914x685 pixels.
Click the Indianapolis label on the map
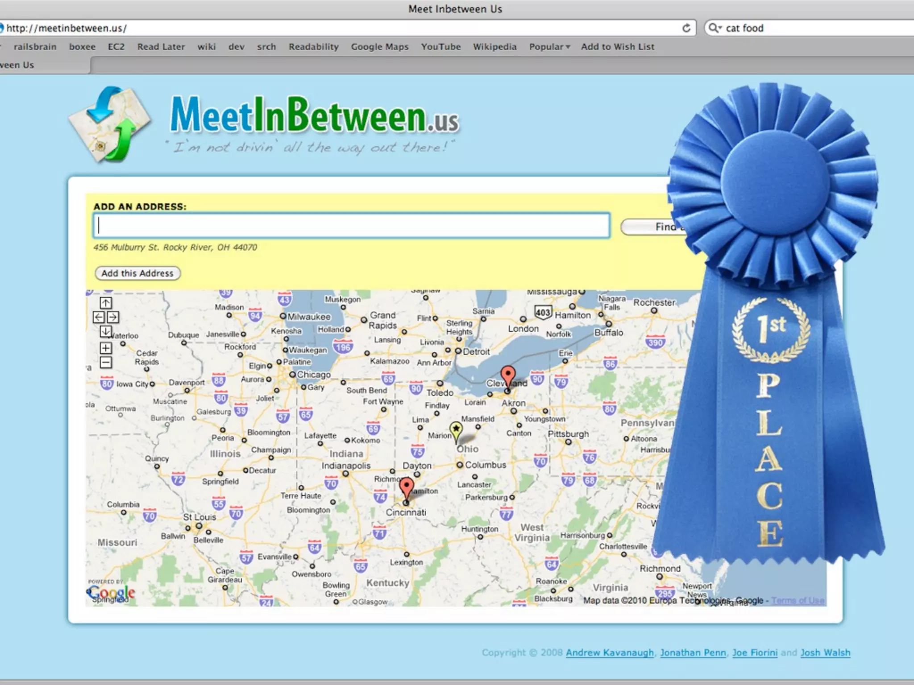click(x=346, y=466)
